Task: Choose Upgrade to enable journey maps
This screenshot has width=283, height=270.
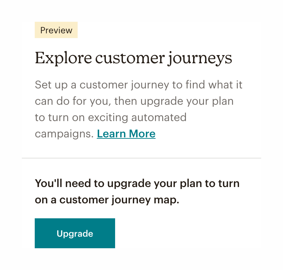Action: coord(75,233)
